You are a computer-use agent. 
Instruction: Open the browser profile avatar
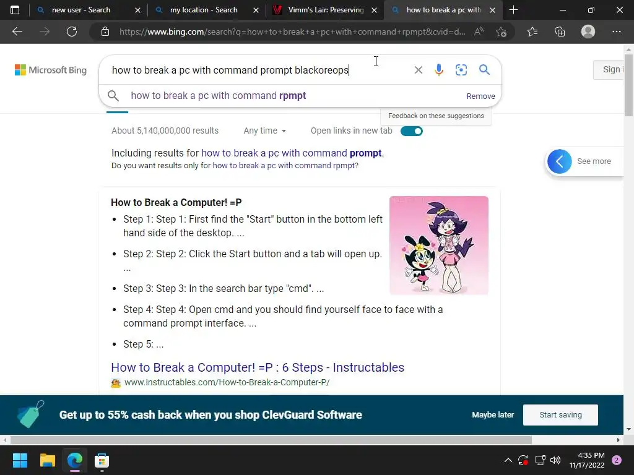click(x=588, y=32)
